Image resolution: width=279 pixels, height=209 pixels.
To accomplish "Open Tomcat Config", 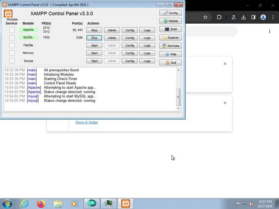I will click(130, 61).
